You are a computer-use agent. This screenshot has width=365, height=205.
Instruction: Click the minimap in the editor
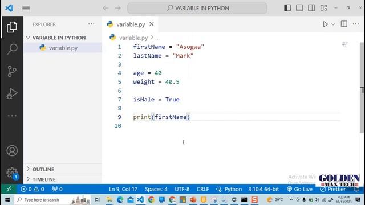click(344, 45)
